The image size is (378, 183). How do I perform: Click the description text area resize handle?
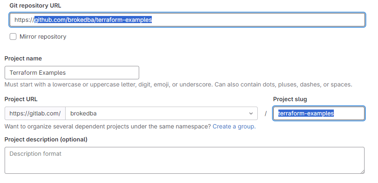(x=362, y=171)
